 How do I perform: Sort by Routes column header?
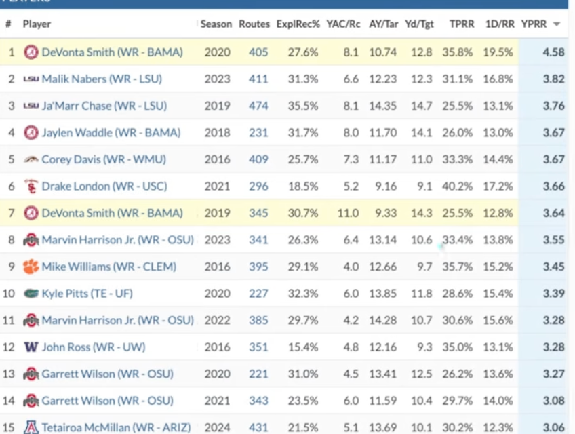254,24
